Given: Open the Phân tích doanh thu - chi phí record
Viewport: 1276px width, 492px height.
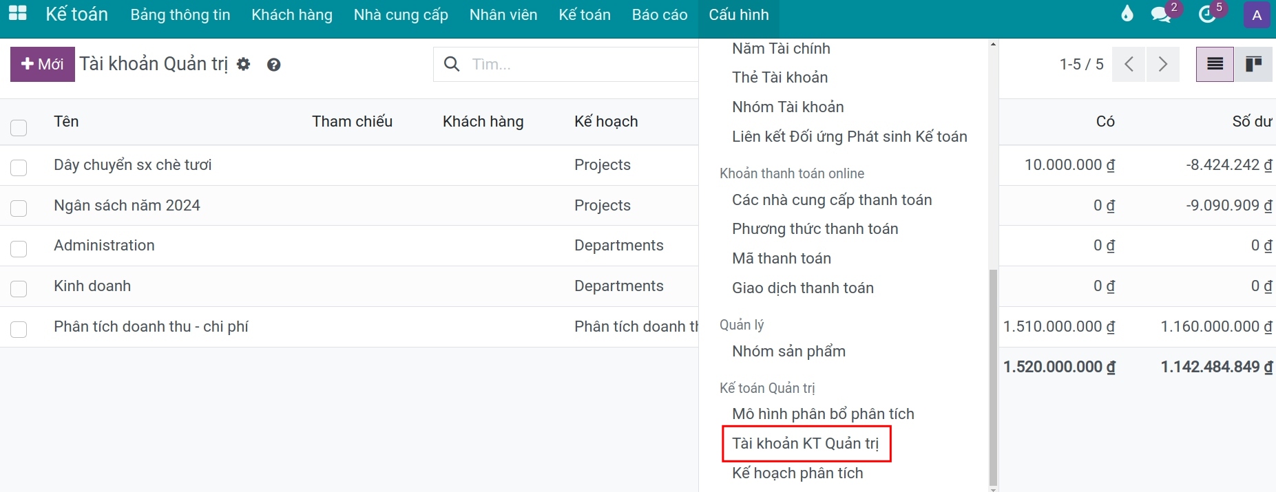Looking at the screenshot, I should click(151, 326).
